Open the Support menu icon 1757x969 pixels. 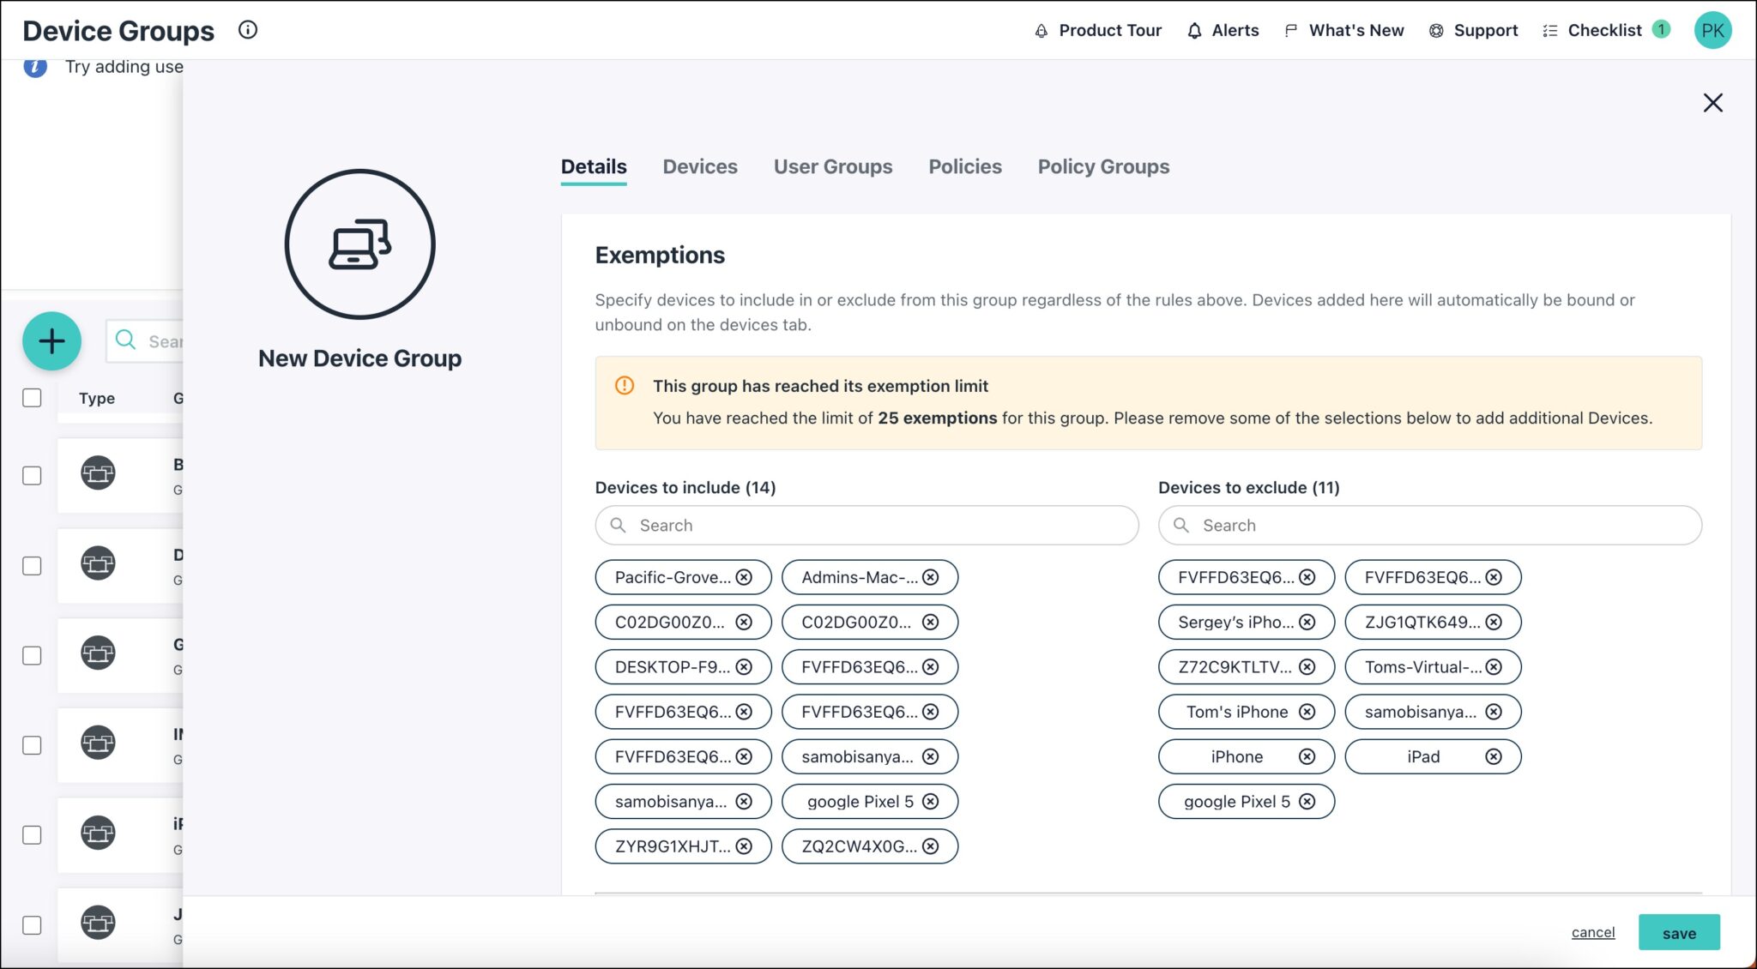[x=1435, y=30]
